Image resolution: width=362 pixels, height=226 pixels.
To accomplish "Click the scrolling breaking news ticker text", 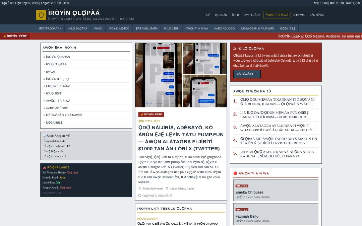I will tap(320, 36).
